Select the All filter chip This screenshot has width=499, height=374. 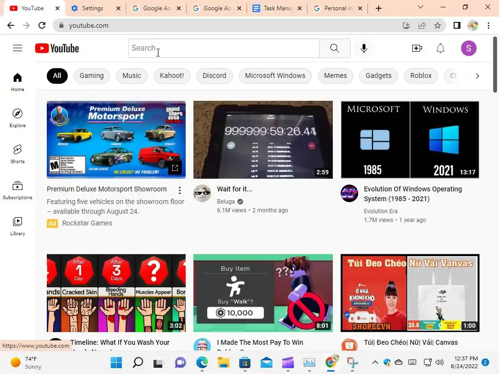coord(57,75)
